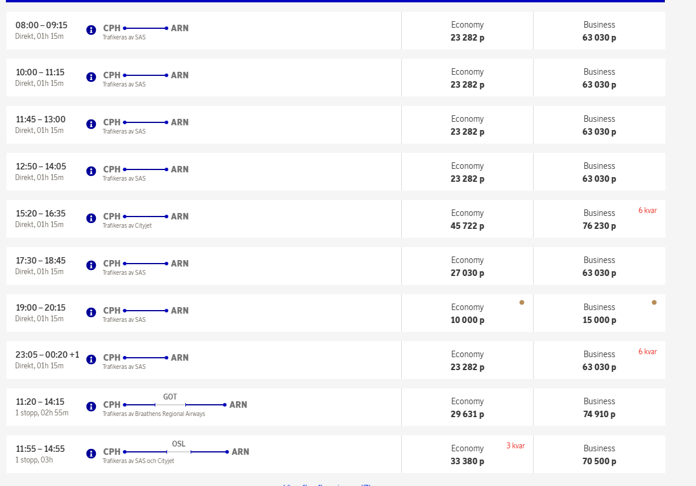The height and width of the screenshot is (486, 696).
Task: Click info icon for 23:05 overnight flight
Action: tap(91, 359)
